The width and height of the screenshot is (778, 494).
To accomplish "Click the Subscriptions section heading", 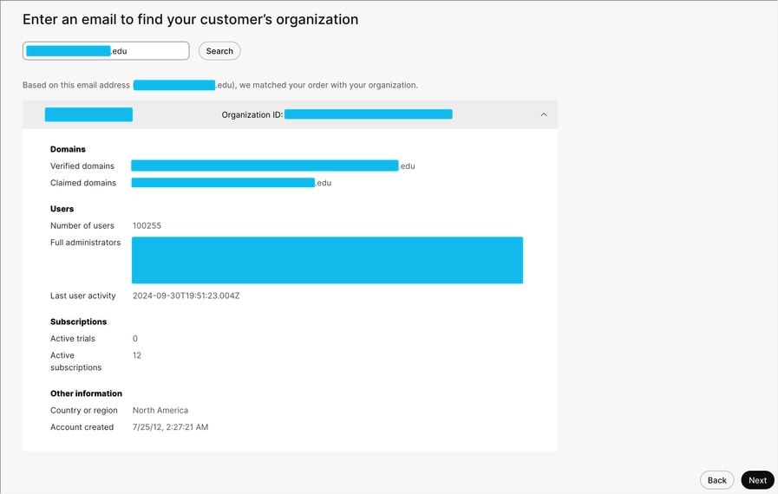I will pos(78,322).
